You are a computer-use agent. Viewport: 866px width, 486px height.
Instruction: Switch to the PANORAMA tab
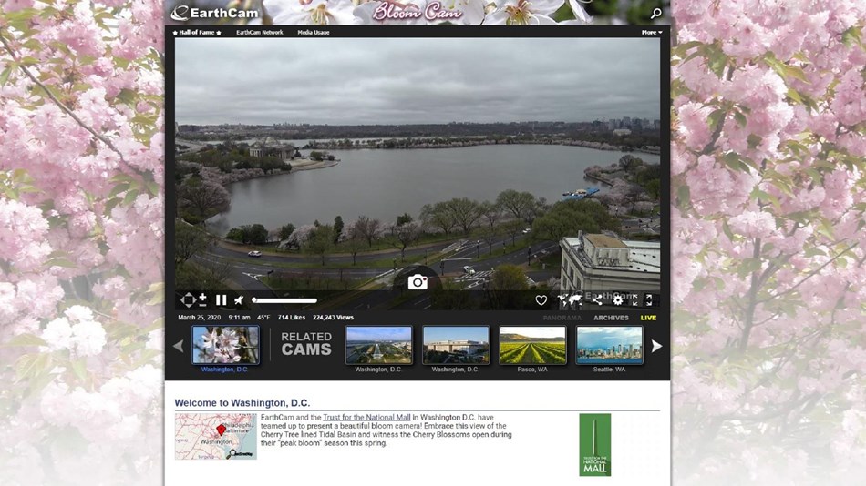[562, 318]
